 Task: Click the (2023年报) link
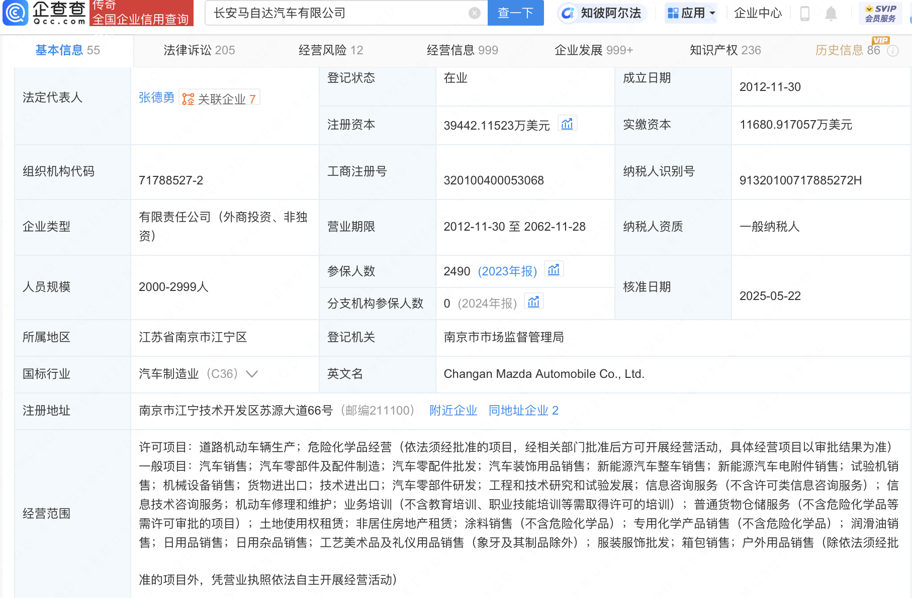pos(507,271)
